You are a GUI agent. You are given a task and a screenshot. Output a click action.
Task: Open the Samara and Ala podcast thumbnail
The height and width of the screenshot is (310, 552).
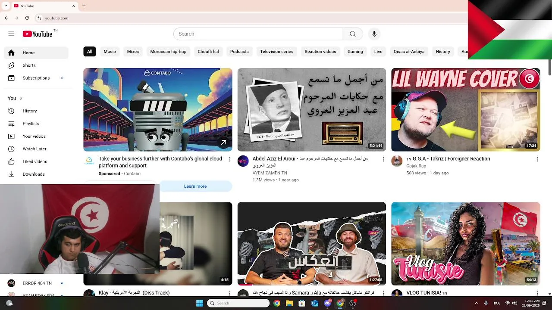coord(311,244)
